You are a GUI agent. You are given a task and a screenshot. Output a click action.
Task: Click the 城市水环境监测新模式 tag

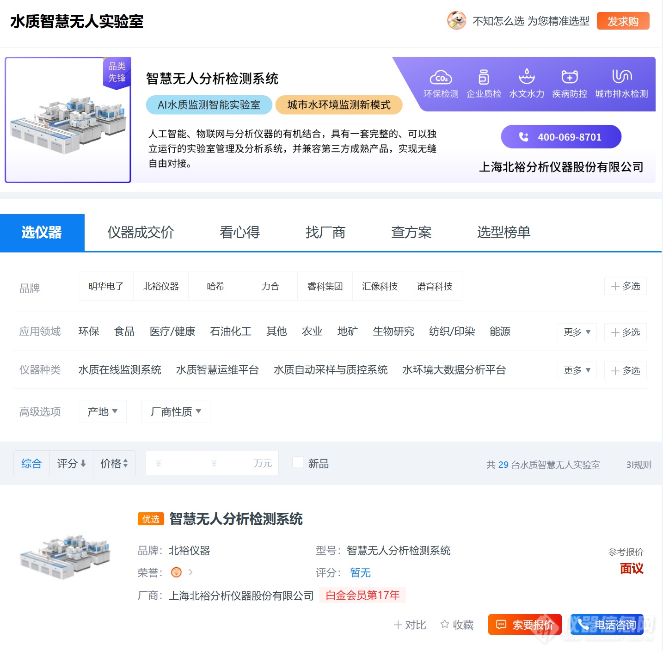click(x=339, y=105)
